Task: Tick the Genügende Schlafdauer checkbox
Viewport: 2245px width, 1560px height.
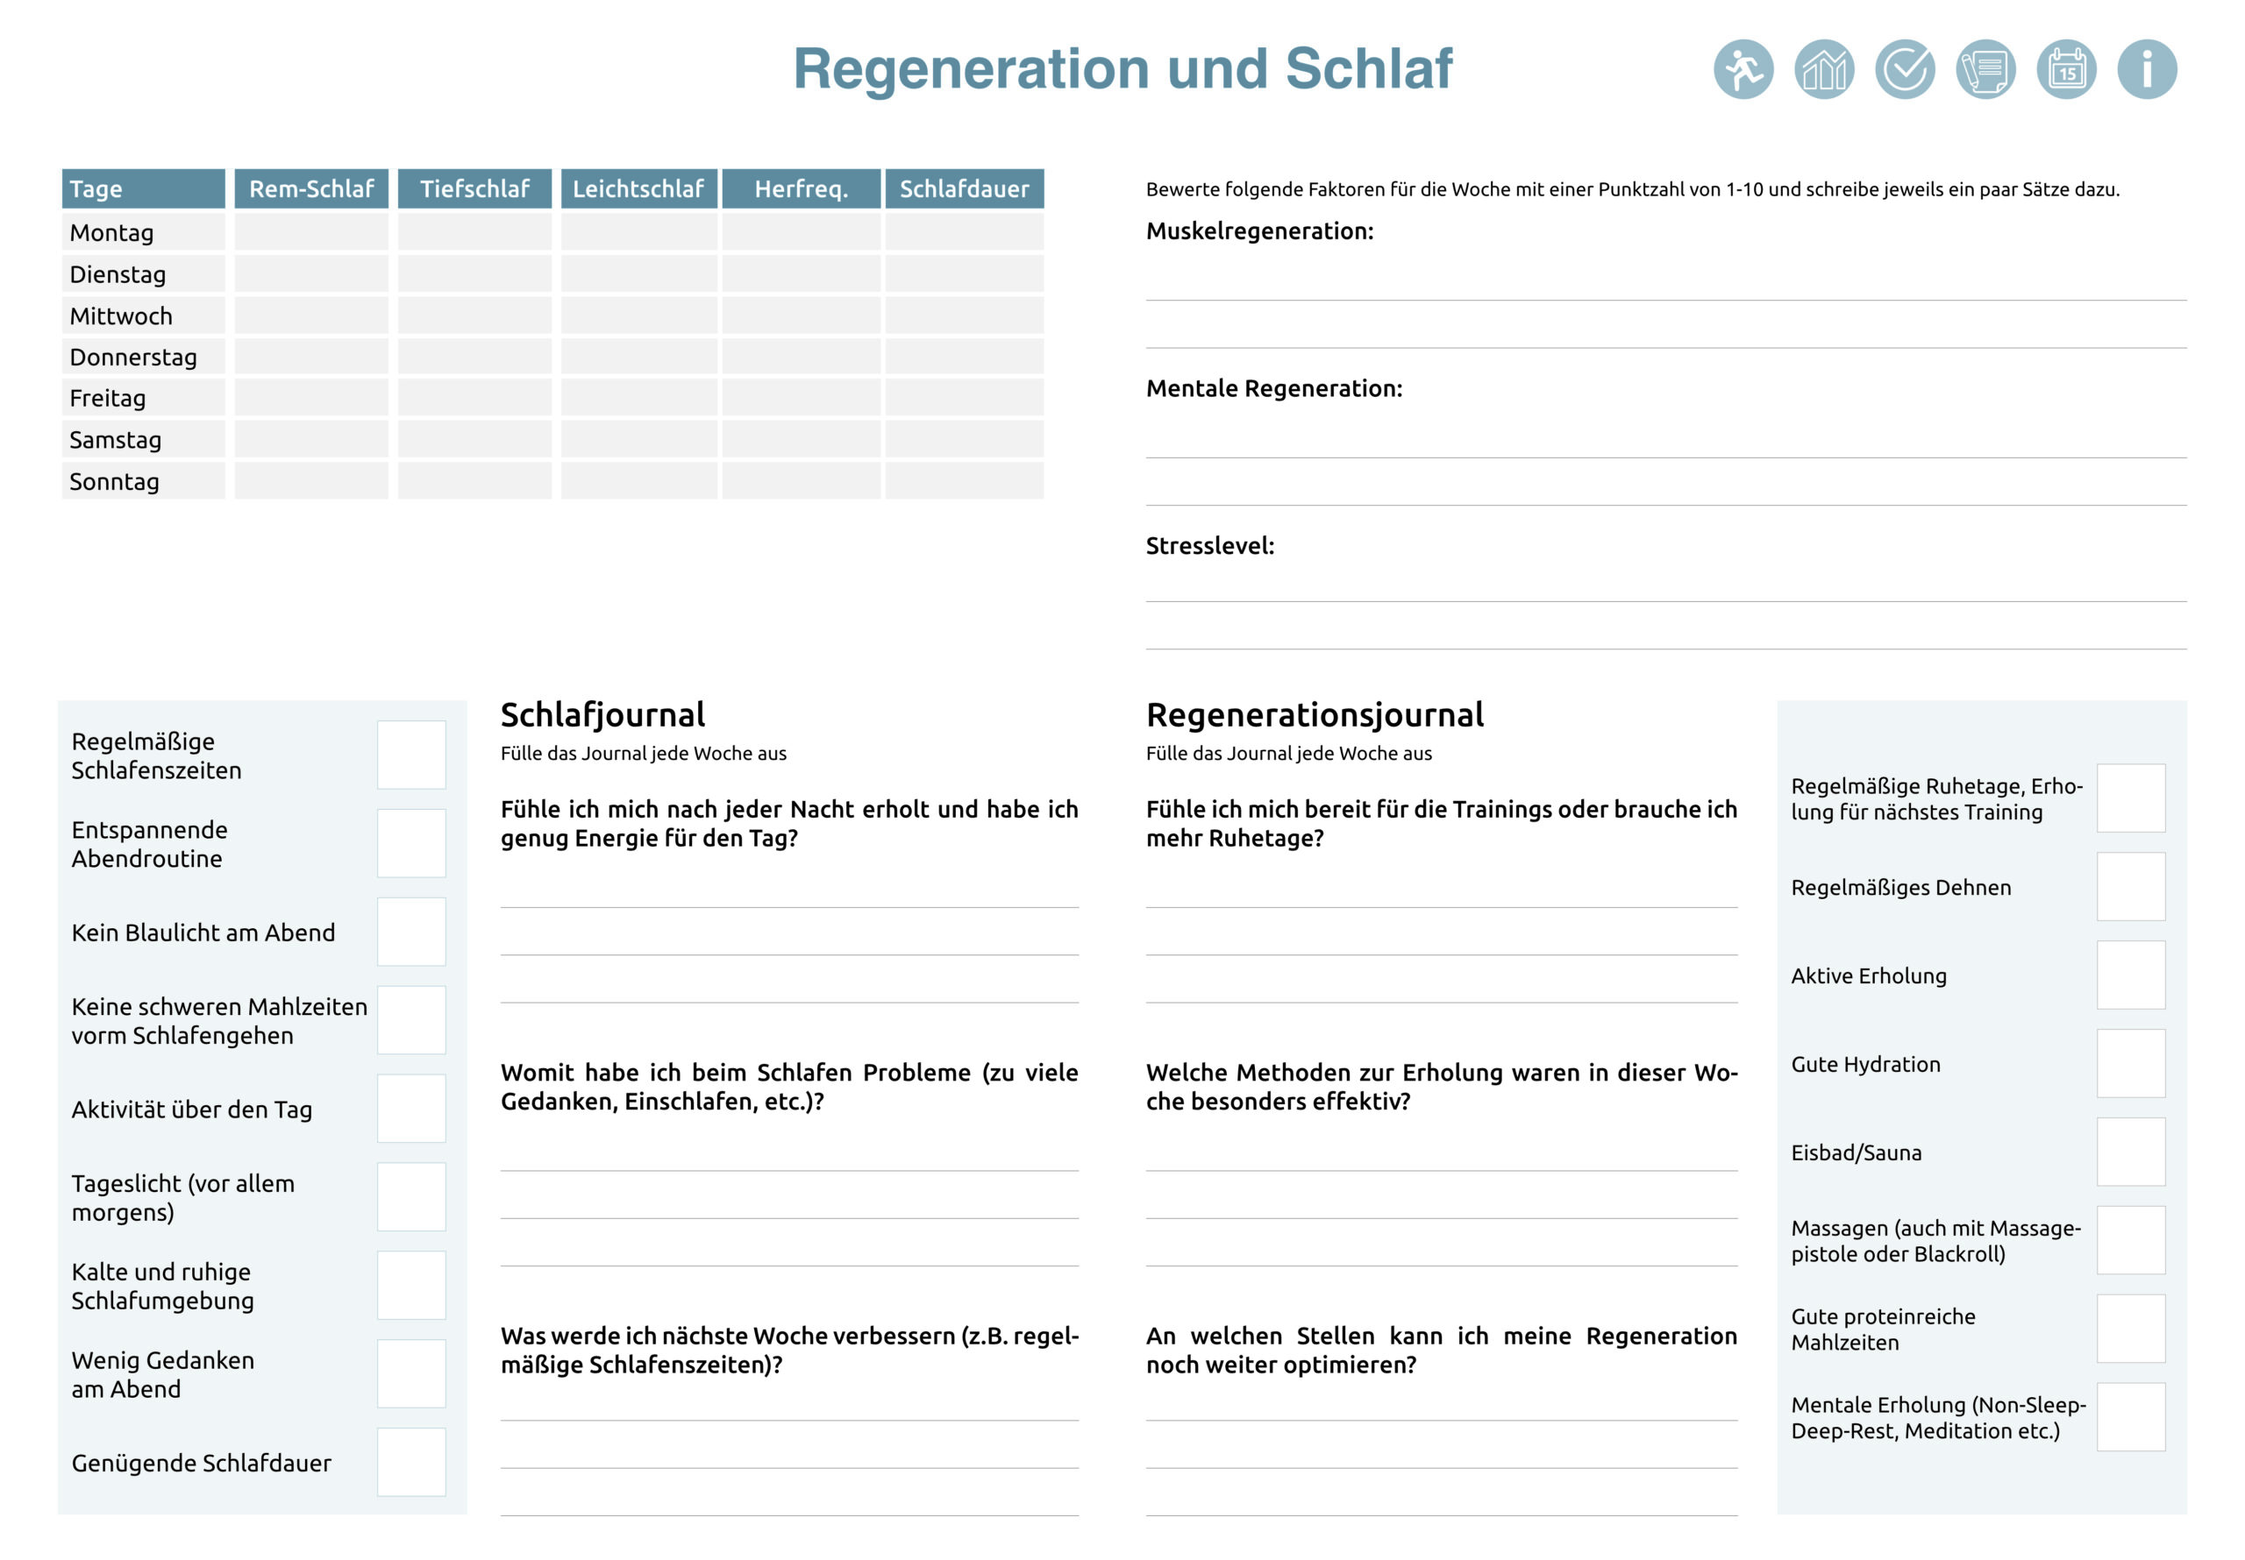Action: coord(411,1461)
